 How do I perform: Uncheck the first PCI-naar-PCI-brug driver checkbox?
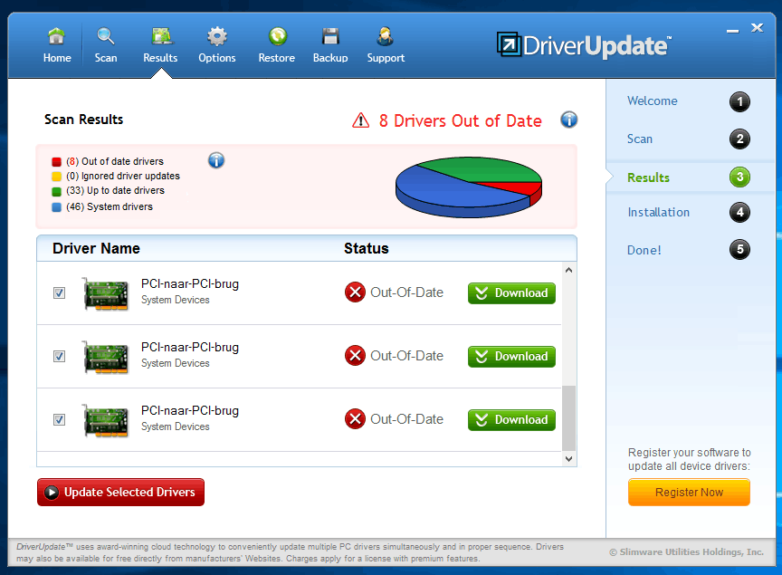click(x=60, y=293)
